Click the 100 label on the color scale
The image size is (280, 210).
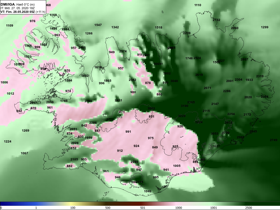[73, 208]
